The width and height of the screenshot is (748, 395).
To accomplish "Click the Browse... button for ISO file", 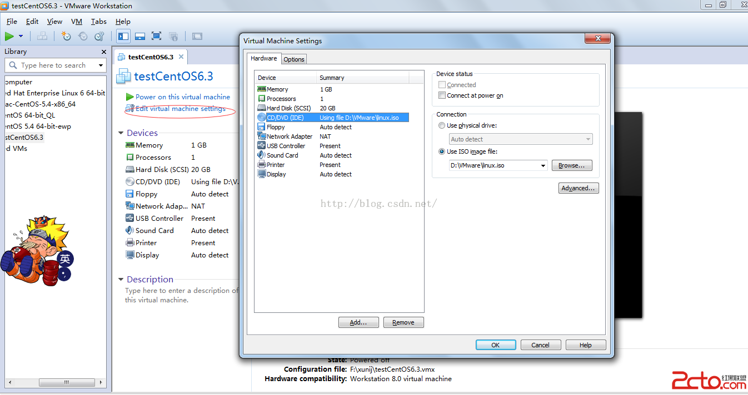I will pyautogui.click(x=572, y=165).
